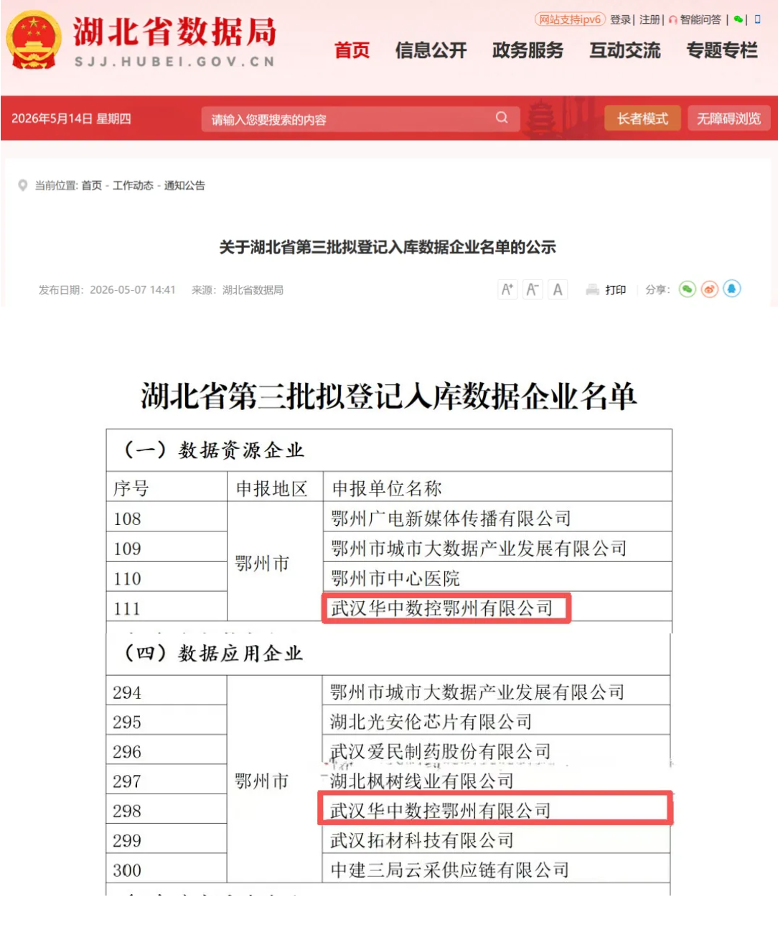Open the 互动交流 navigation menu
Screen dimensions: 778x925
tap(624, 50)
